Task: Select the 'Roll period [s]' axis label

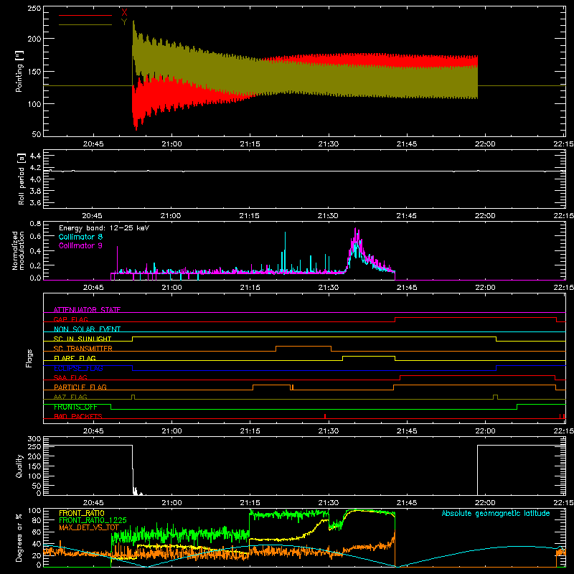Action: pyautogui.click(x=21, y=179)
